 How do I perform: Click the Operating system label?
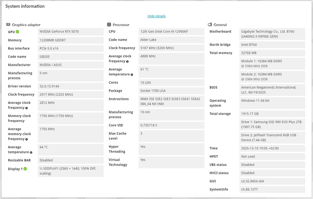tap(218, 103)
